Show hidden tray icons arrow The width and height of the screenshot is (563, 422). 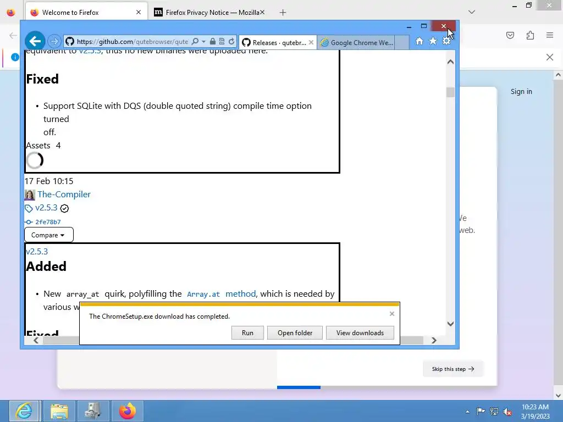(467, 412)
